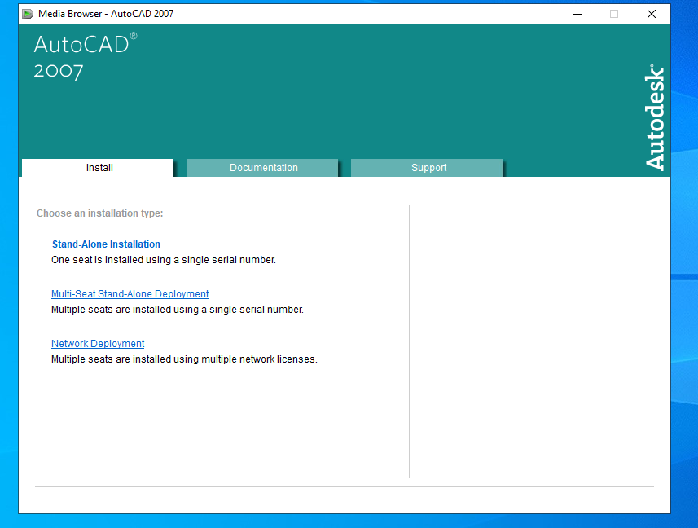Click the 'multiple network licenses' description text
The height and width of the screenshot is (528, 698).
pyautogui.click(x=183, y=359)
